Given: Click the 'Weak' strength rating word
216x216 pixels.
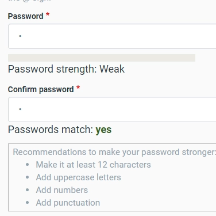Looking at the screenshot, I should [x=112, y=69].
